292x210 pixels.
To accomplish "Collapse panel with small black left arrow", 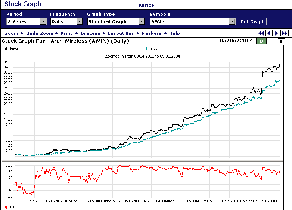I will [281, 41].
